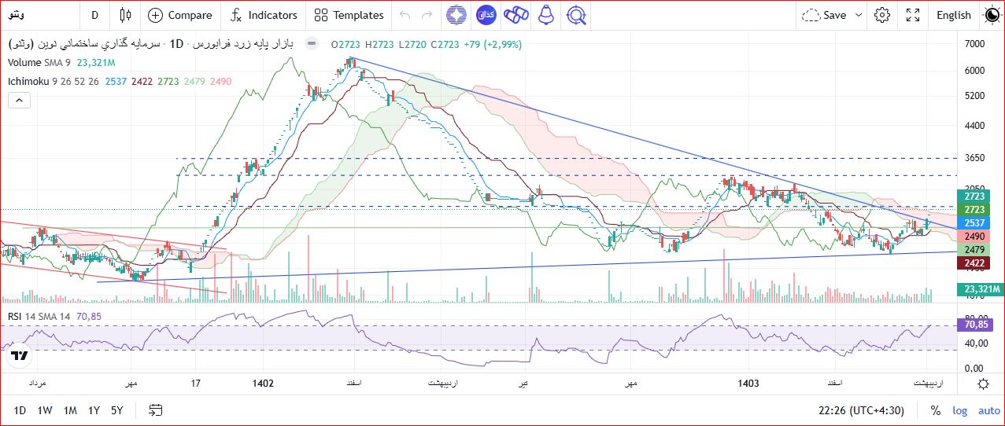Select the 1W time range

pos(45,410)
